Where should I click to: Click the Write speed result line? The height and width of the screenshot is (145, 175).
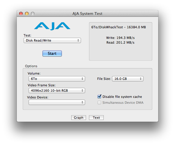click(x=120, y=38)
